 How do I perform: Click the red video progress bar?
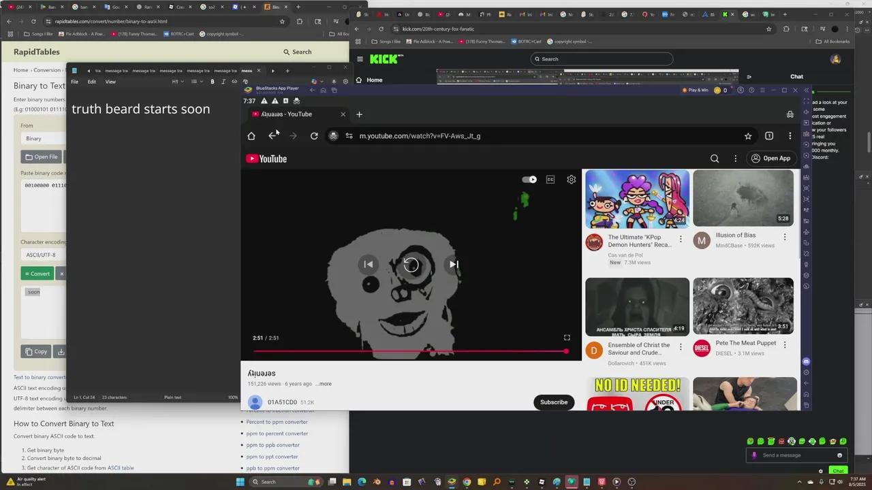[409, 351]
